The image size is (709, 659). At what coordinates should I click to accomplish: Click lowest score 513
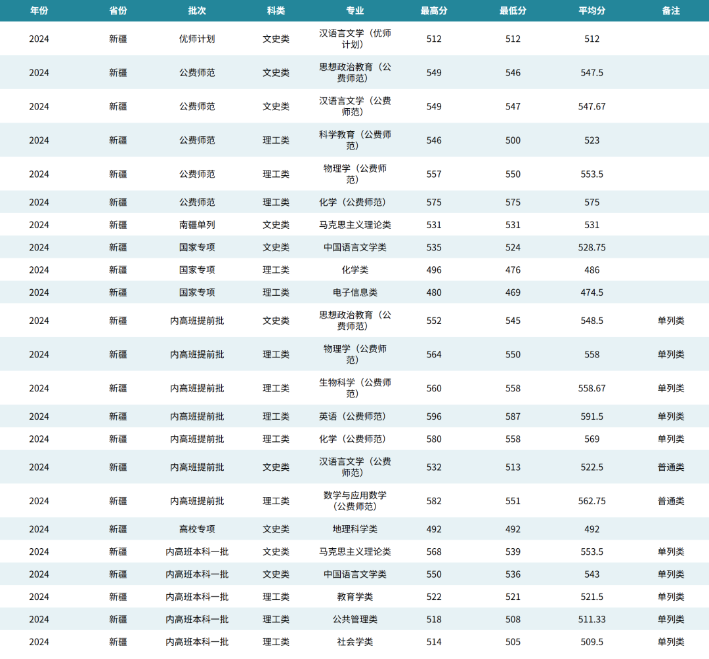pyautogui.click(x=513, y=468)
